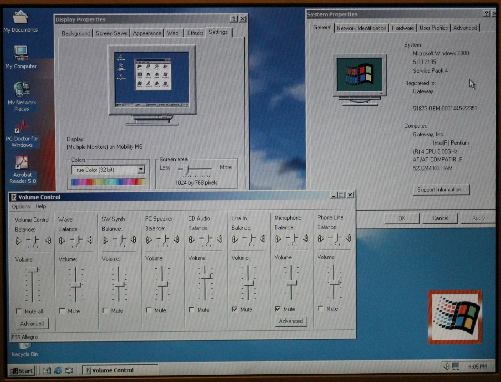Click the Show Desktop quick launch icon
This screenshot has height=382, width=501.
pos(47,370)
